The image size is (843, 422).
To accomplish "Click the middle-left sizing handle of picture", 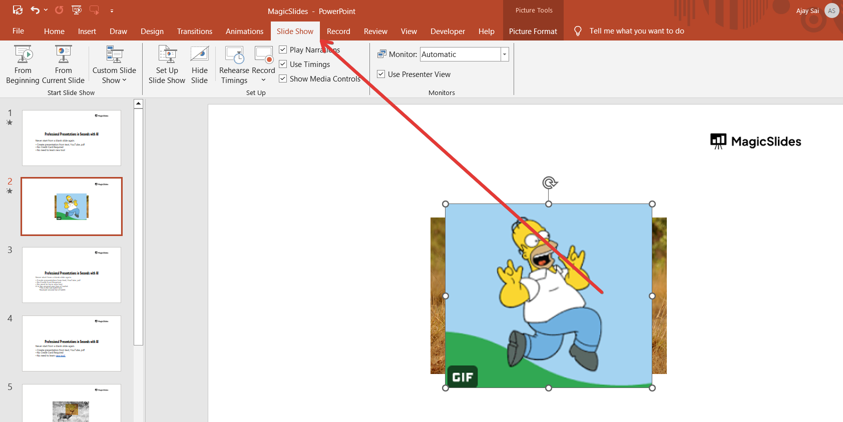I will click(x=446, y=296).
